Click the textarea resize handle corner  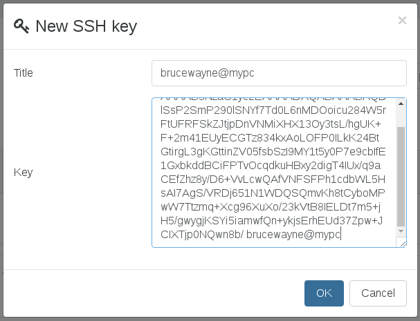pyautogui.click(x=402, y=243)
